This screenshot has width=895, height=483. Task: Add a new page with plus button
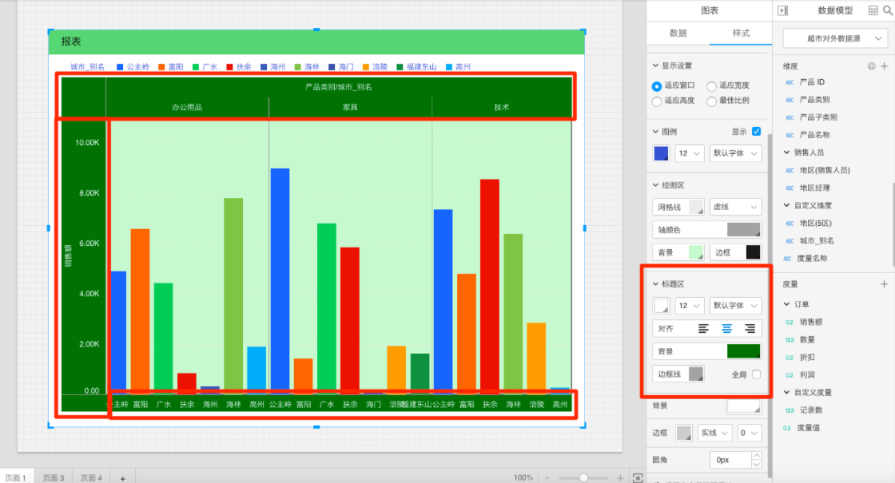click(122, 477)
